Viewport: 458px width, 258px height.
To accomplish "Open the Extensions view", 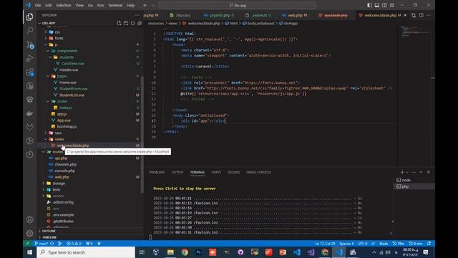I will (x=30, y=72).
